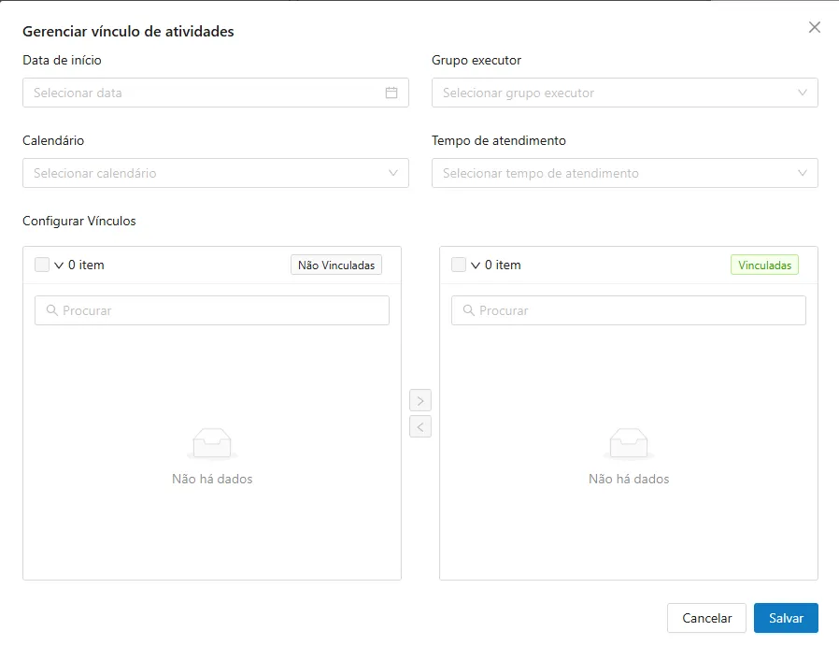Viewport: 839px width, 660px height.
Task: Open Selecionar grupo executor dropdown
Action: coord(624,93)
